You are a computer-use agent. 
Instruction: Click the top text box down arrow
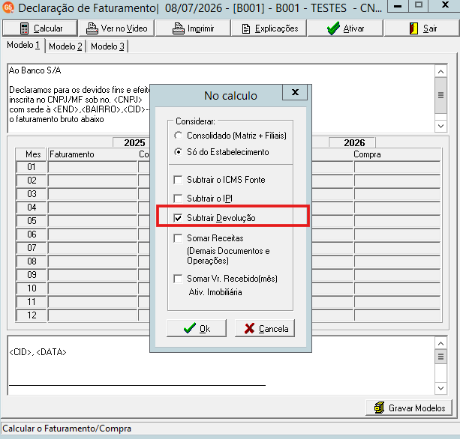pyautogui.click(x=440, y=126)
